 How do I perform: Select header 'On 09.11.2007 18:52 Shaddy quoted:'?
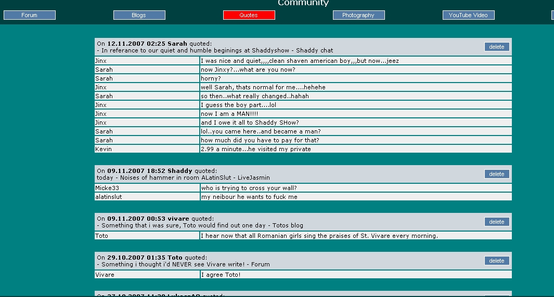click(x=157, y=171)
